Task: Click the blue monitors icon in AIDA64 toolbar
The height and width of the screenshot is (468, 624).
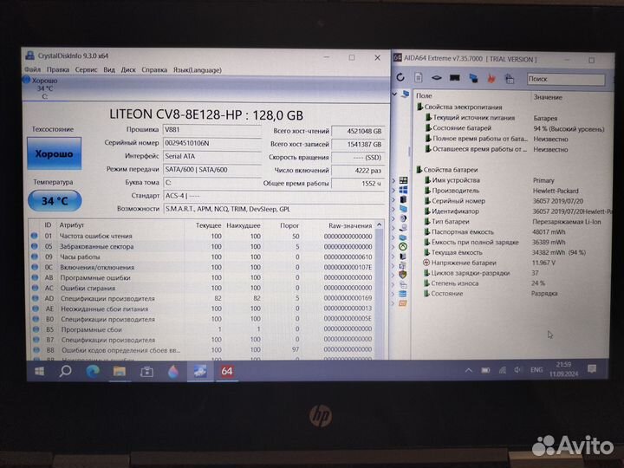Action: (x=473, y=78)
